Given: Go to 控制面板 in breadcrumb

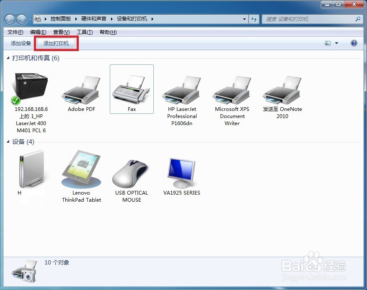Looking at the screenshot, I should pyautogui.click(x=61, y=19).
